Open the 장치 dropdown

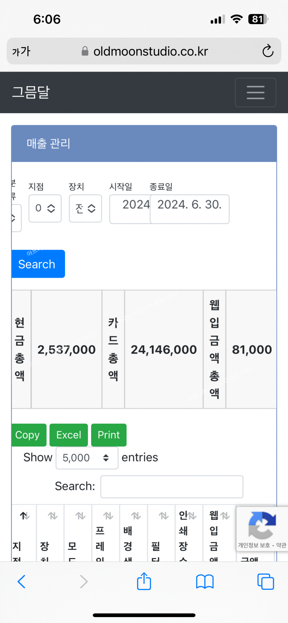[85, 208]
